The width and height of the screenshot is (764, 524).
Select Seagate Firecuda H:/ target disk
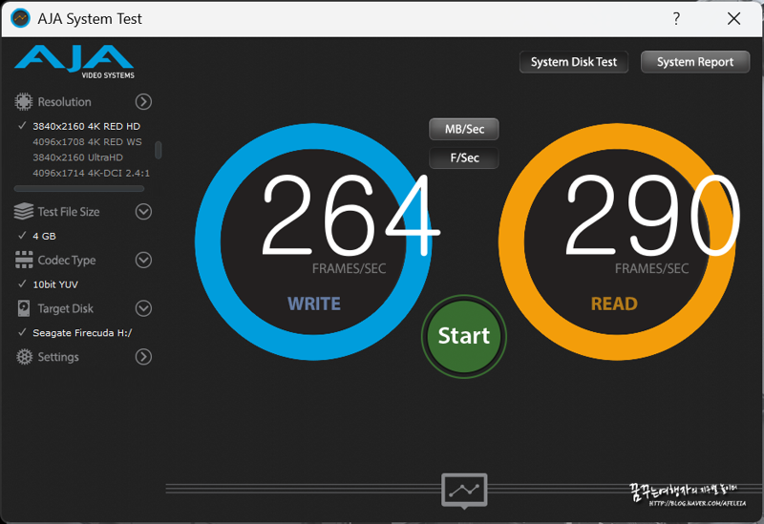point(82,333)
